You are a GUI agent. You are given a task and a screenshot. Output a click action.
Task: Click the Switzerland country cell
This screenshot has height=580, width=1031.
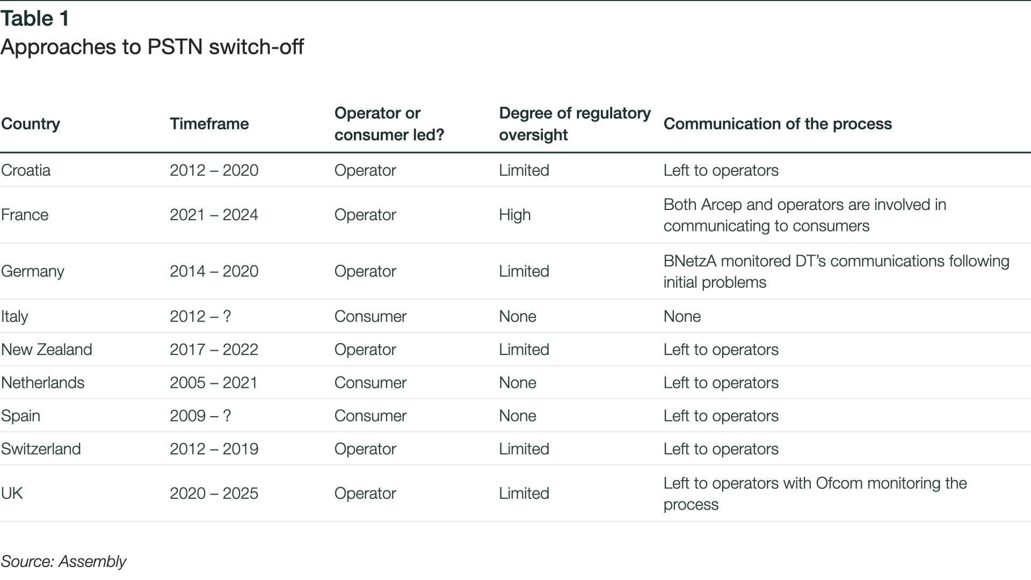click(41, 449)
